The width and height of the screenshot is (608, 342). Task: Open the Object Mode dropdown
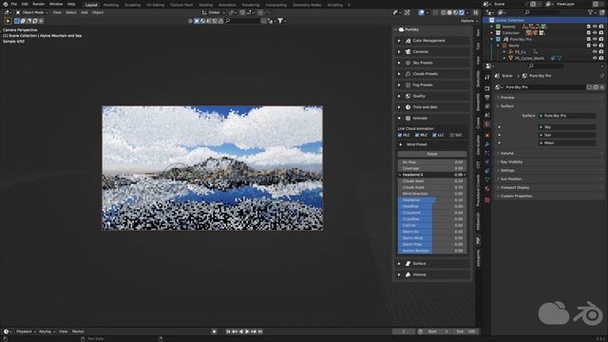pyautogui.click(x=32, y=12)
